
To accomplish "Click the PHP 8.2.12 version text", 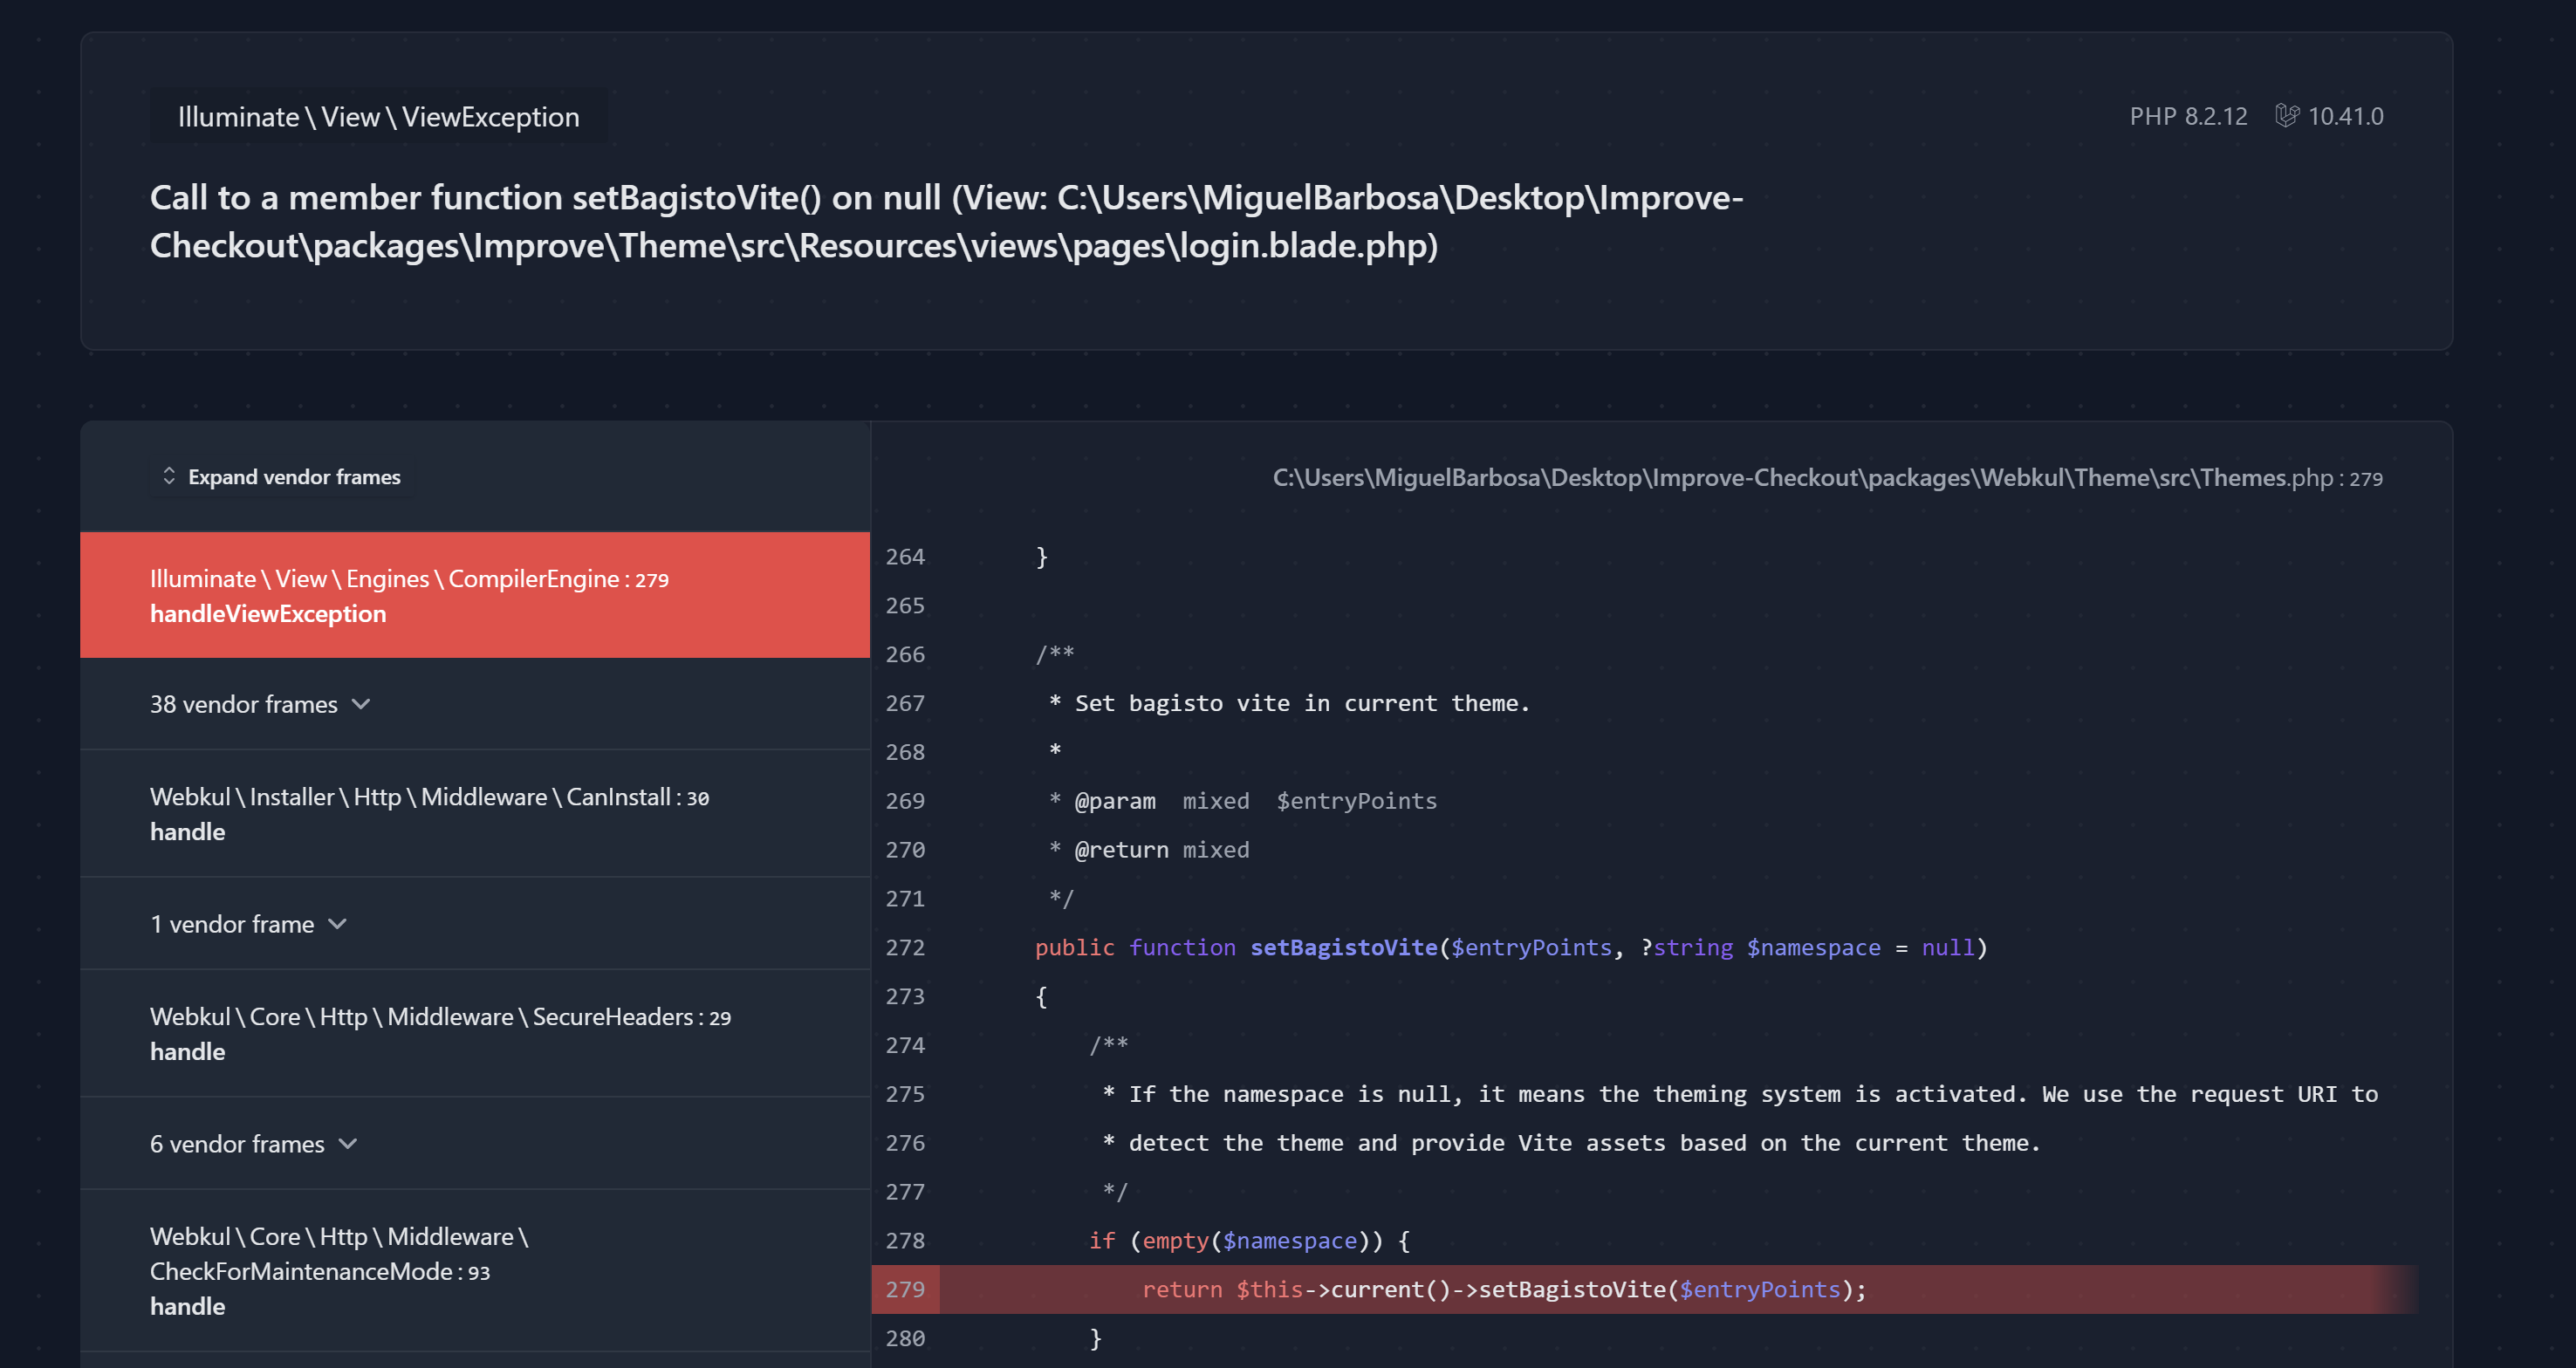I will point(2188,116).
